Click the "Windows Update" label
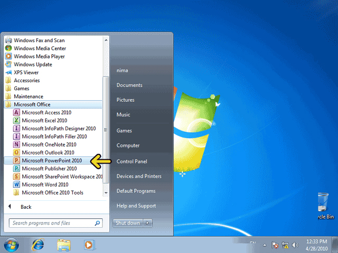The height and width of the screenshot is (253, 338). pyautogui.click(x=33, y=64)
